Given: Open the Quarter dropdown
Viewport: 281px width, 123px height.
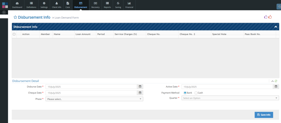Looking at the screenshot, I should tap(230, 98).
